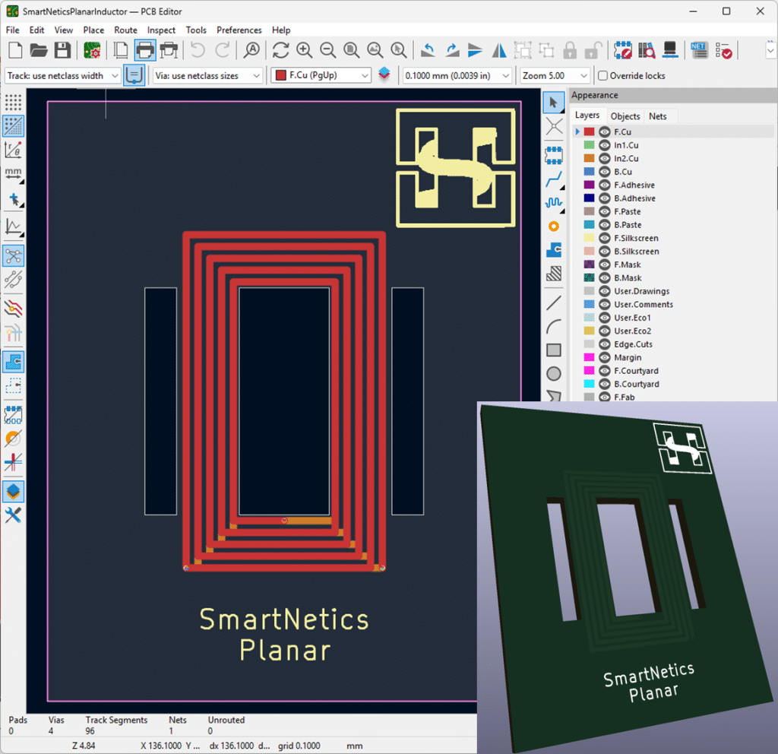
Task: Open the Inspect menu
Action: [161, 30]
